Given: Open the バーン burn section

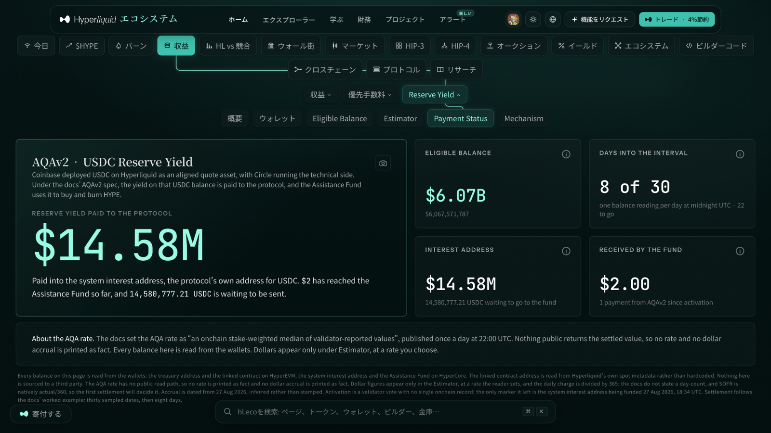Looking at the screenshot, I should [131, 46].
